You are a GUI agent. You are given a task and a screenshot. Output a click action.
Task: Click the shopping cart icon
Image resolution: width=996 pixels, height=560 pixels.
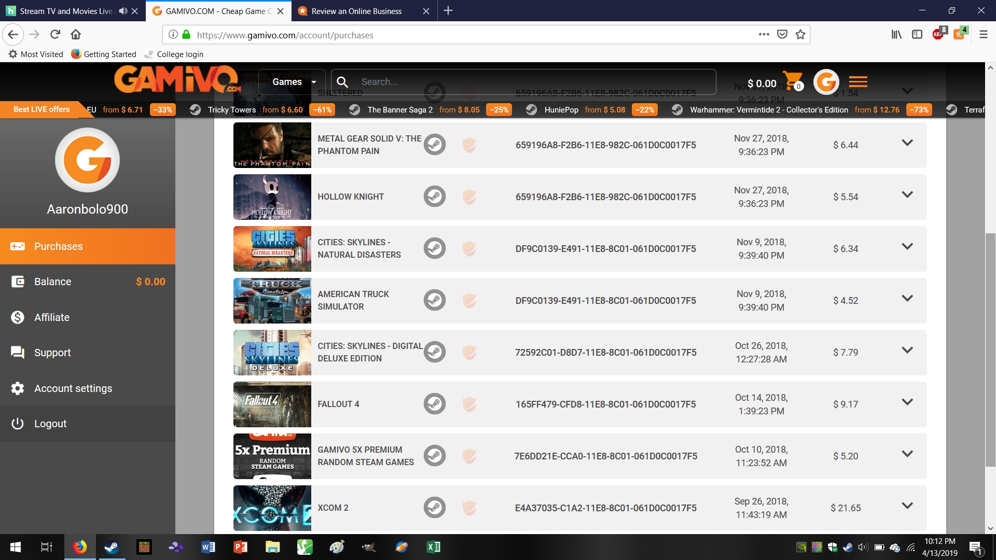click(x=792, y=80)
